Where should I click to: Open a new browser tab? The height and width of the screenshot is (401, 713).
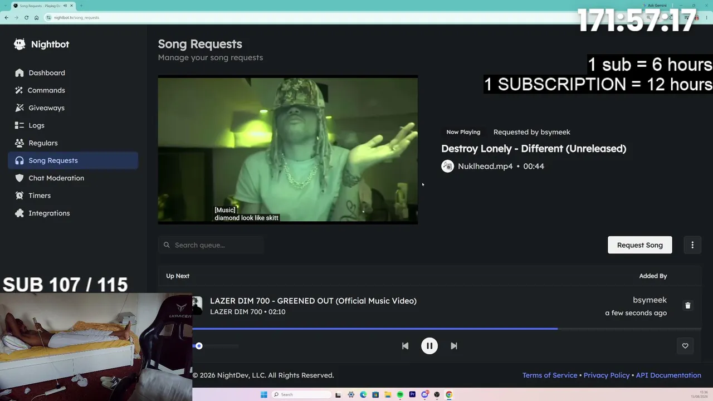(x=81, y=6)
